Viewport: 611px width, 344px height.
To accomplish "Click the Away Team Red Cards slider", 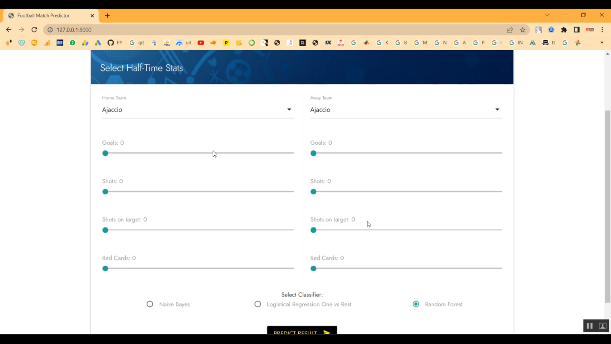I will 406,269.
